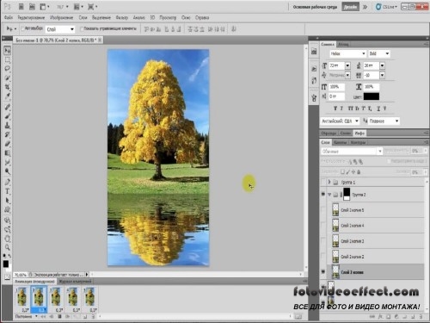
Task: Select the 3D Object Rotate tool
Action: (8, 221)
